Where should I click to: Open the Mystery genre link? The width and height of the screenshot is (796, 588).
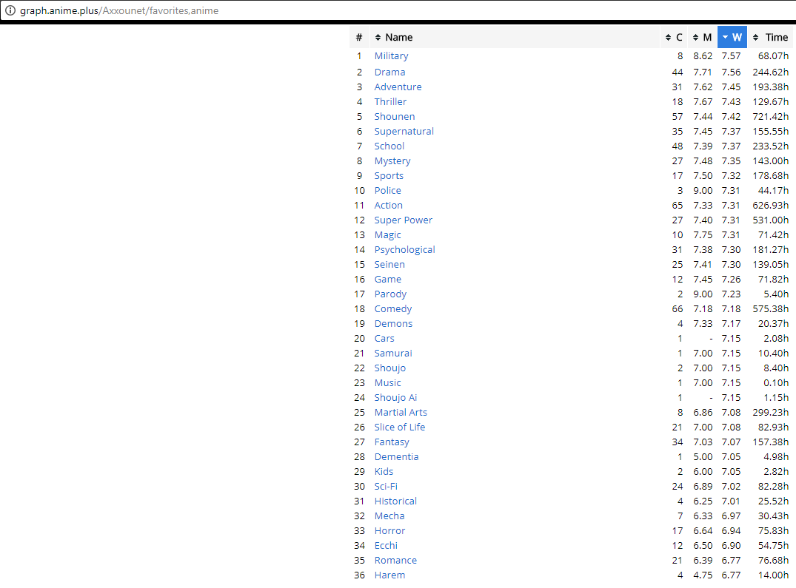(x=392, y=160)
